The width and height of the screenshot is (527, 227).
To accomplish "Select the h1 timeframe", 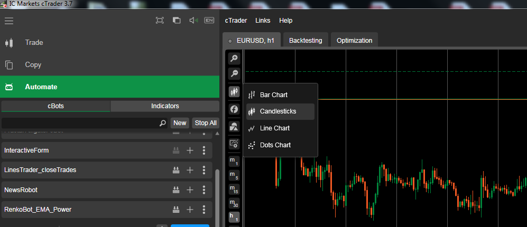I will coord(234,217).
